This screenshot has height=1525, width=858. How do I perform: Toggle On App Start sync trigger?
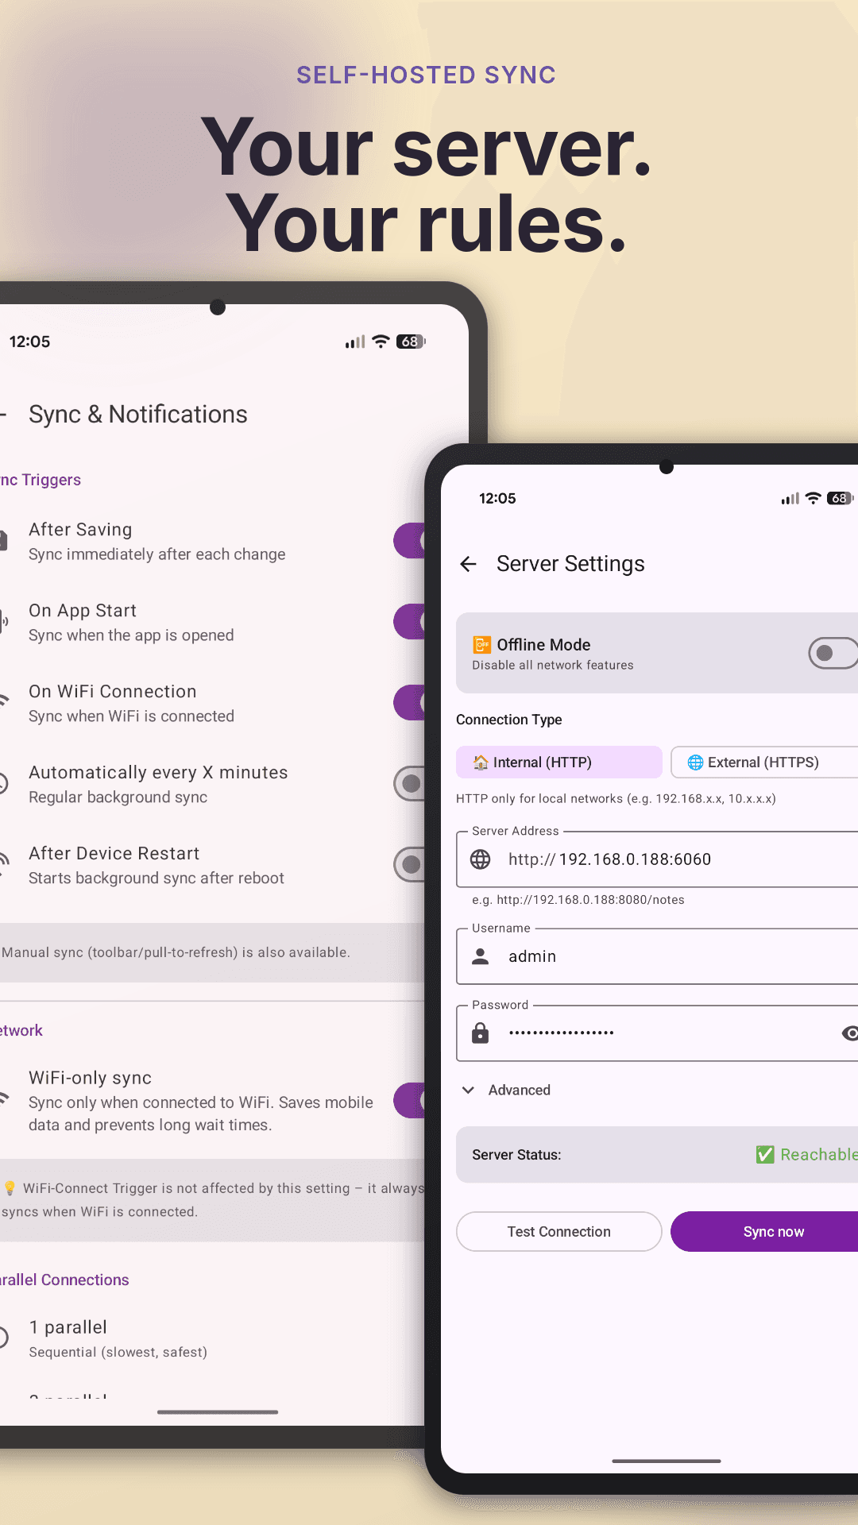click(410, 622)
